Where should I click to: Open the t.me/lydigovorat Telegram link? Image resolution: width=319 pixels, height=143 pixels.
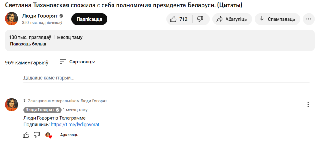[x=75, y=125]
